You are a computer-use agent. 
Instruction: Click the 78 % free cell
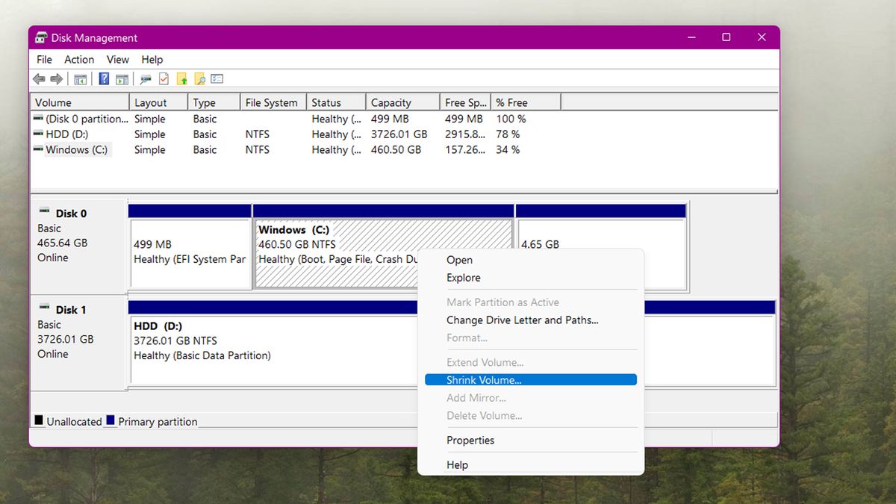[508, 134]
